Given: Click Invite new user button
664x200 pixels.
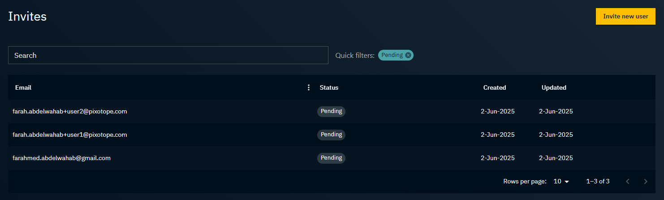Looking at the screenshot, I should click(625, 16).
